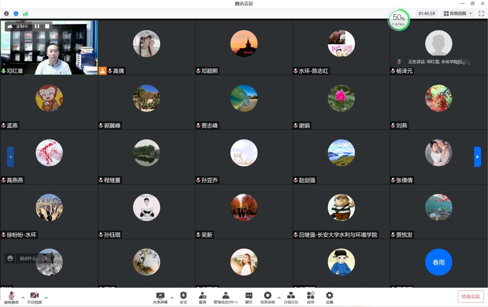Viewport: 488px width, 307px height.
Task: Toggle full screen mode icon
Action: click(481, 13)
